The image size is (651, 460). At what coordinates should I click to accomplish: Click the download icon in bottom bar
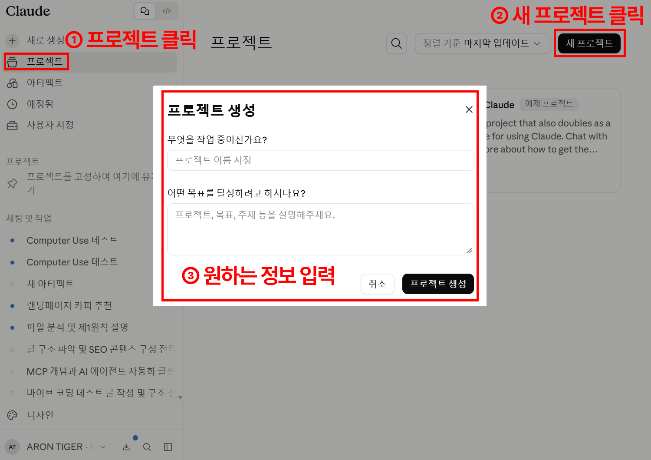pyautogui.click(x=126, y=447)
